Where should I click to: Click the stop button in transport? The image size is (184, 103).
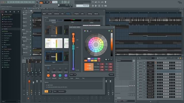tap(47, 2)
